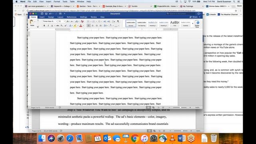Justify the paragraph text

[x=100, y=26]
